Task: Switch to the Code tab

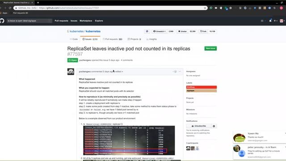Action: pos(74,39)
